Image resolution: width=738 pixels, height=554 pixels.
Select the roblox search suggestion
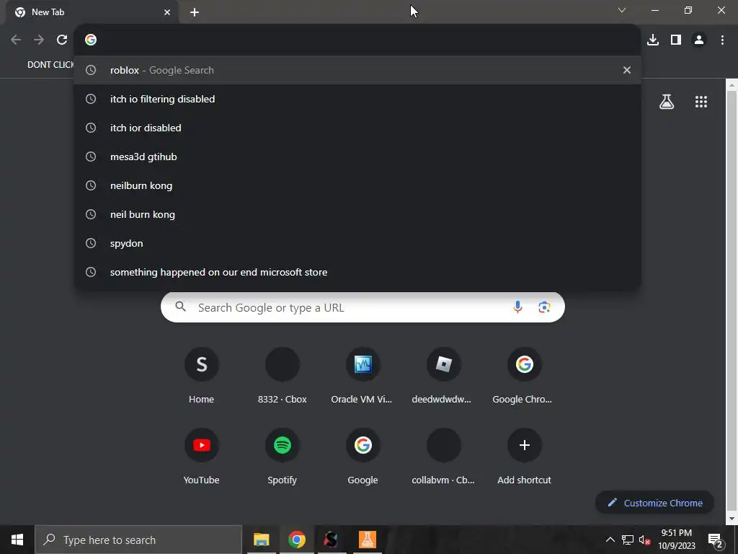357,70
